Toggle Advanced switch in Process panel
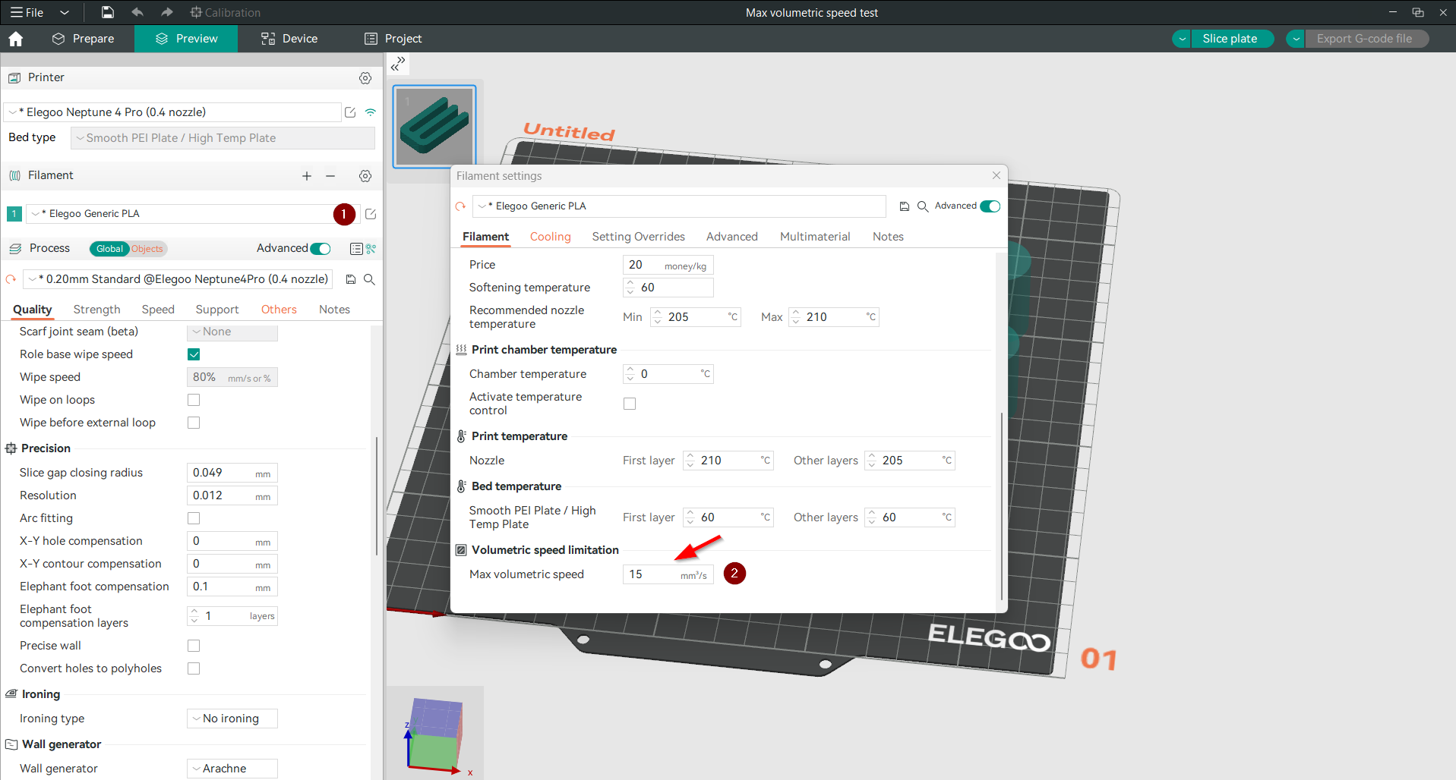This screenshot has height=780, width=1456. coord(321,249)
